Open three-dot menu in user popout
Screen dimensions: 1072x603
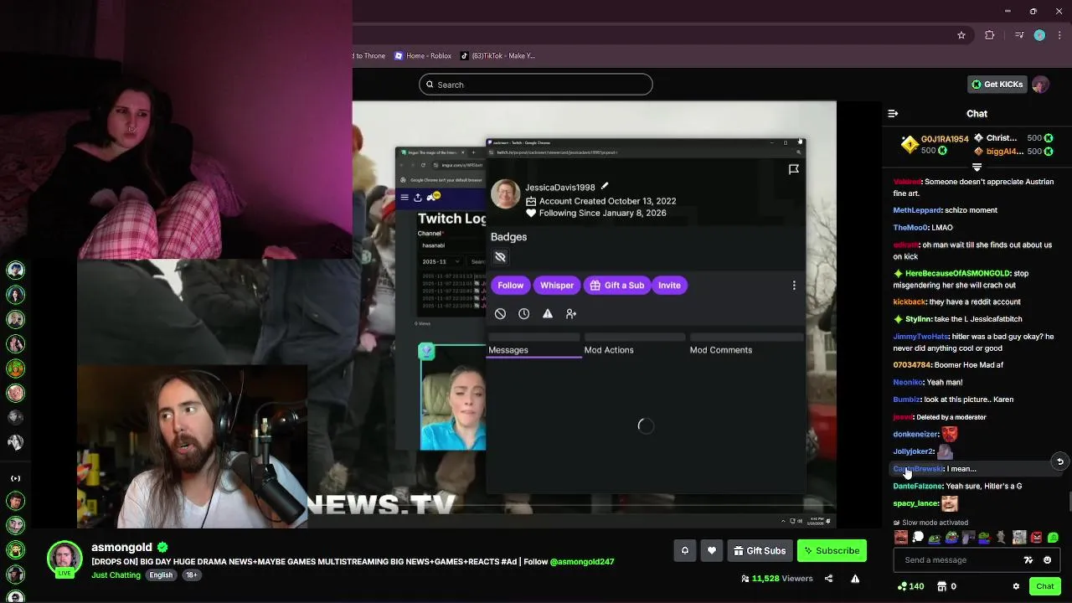[794, 286]
